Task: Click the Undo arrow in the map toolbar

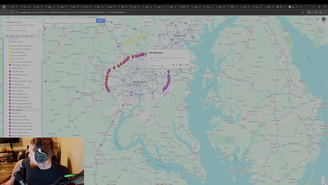Action: 46,26
